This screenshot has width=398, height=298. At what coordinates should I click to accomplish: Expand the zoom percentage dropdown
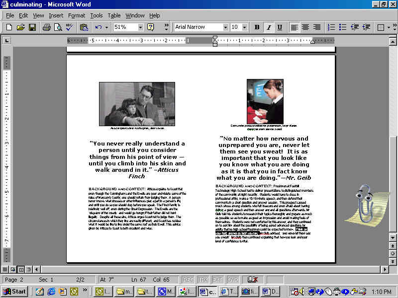140,27
